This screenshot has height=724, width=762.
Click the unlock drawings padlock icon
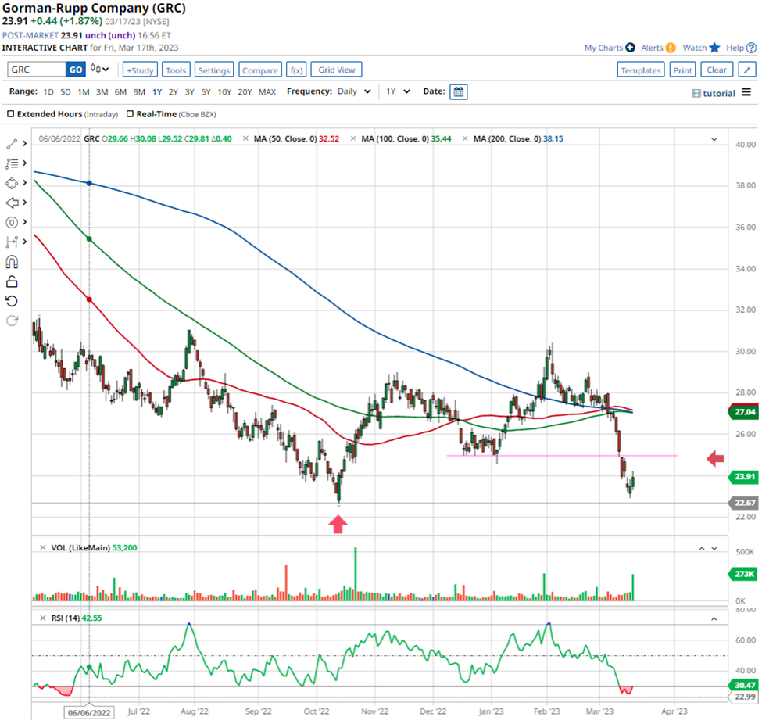pos(12,281)
